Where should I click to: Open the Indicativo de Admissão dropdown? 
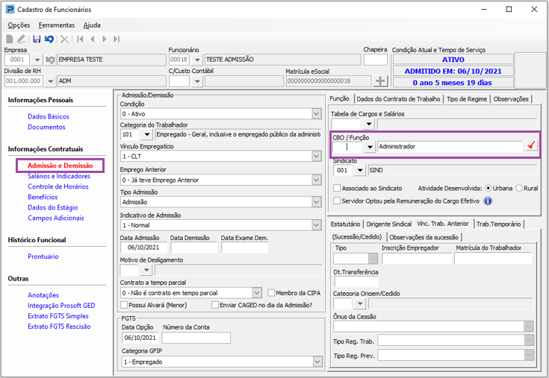[x=317, y=225]
